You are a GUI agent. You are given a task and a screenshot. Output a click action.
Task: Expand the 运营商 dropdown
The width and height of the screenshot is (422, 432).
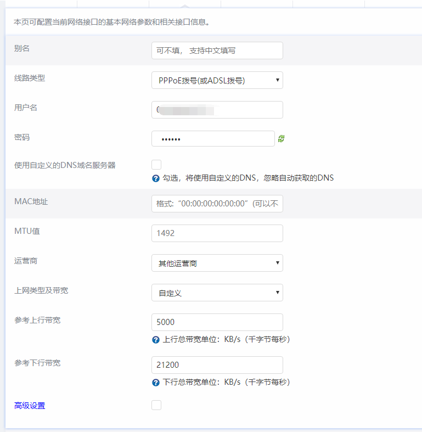217,263
